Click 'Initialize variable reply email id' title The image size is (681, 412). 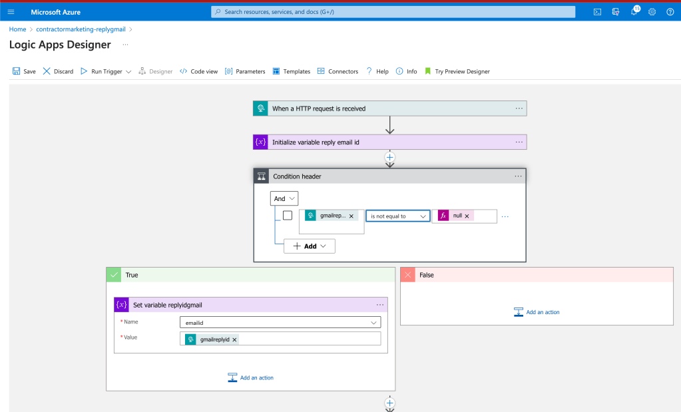pos(316,142)
